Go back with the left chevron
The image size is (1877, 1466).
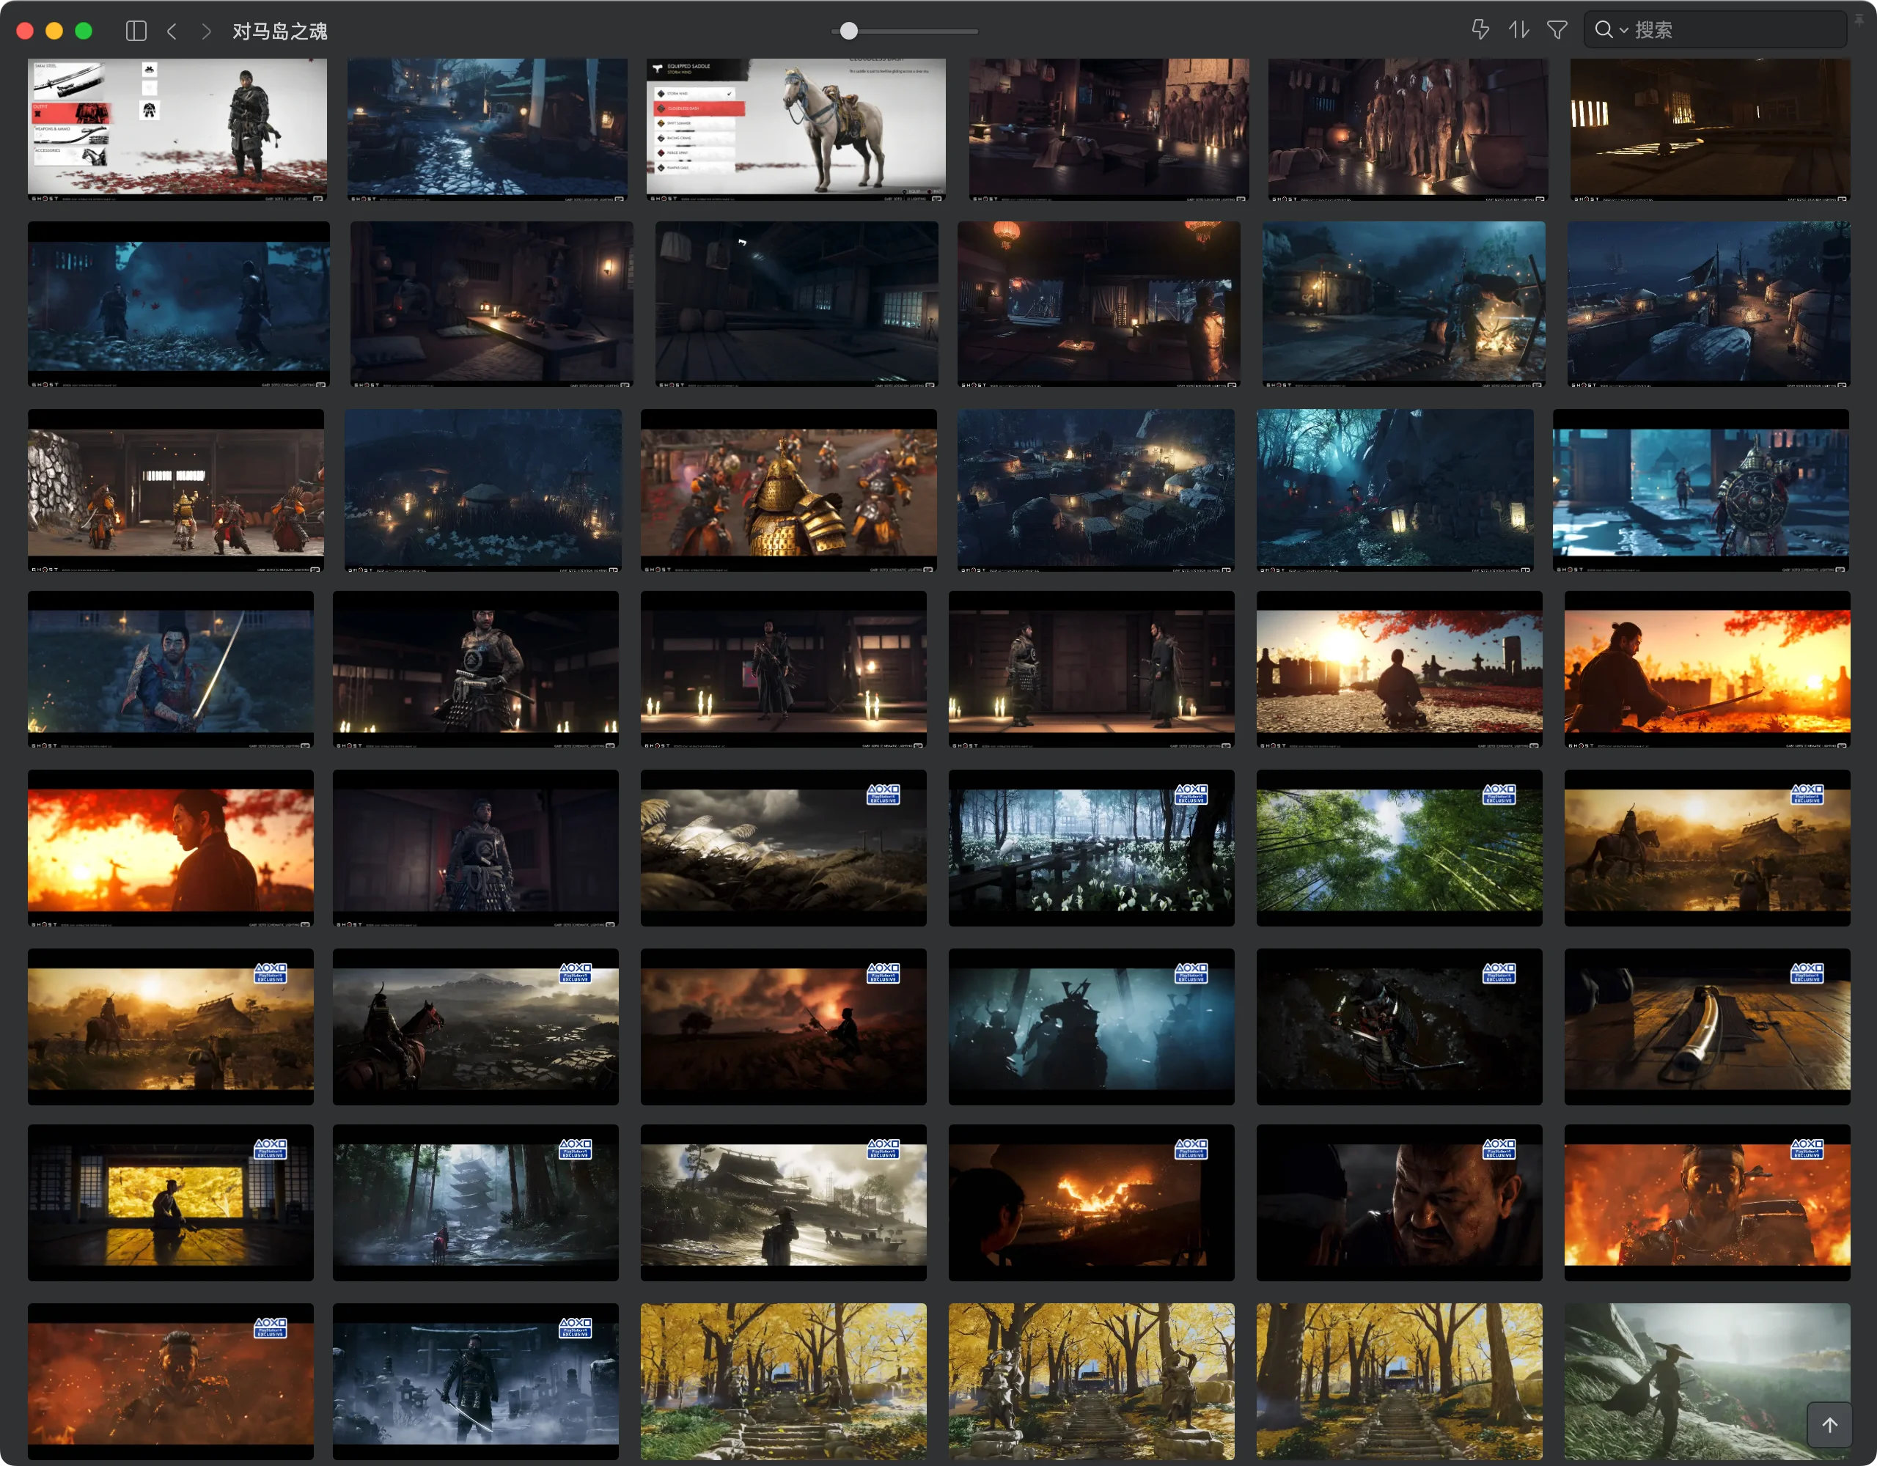point(172,31)
